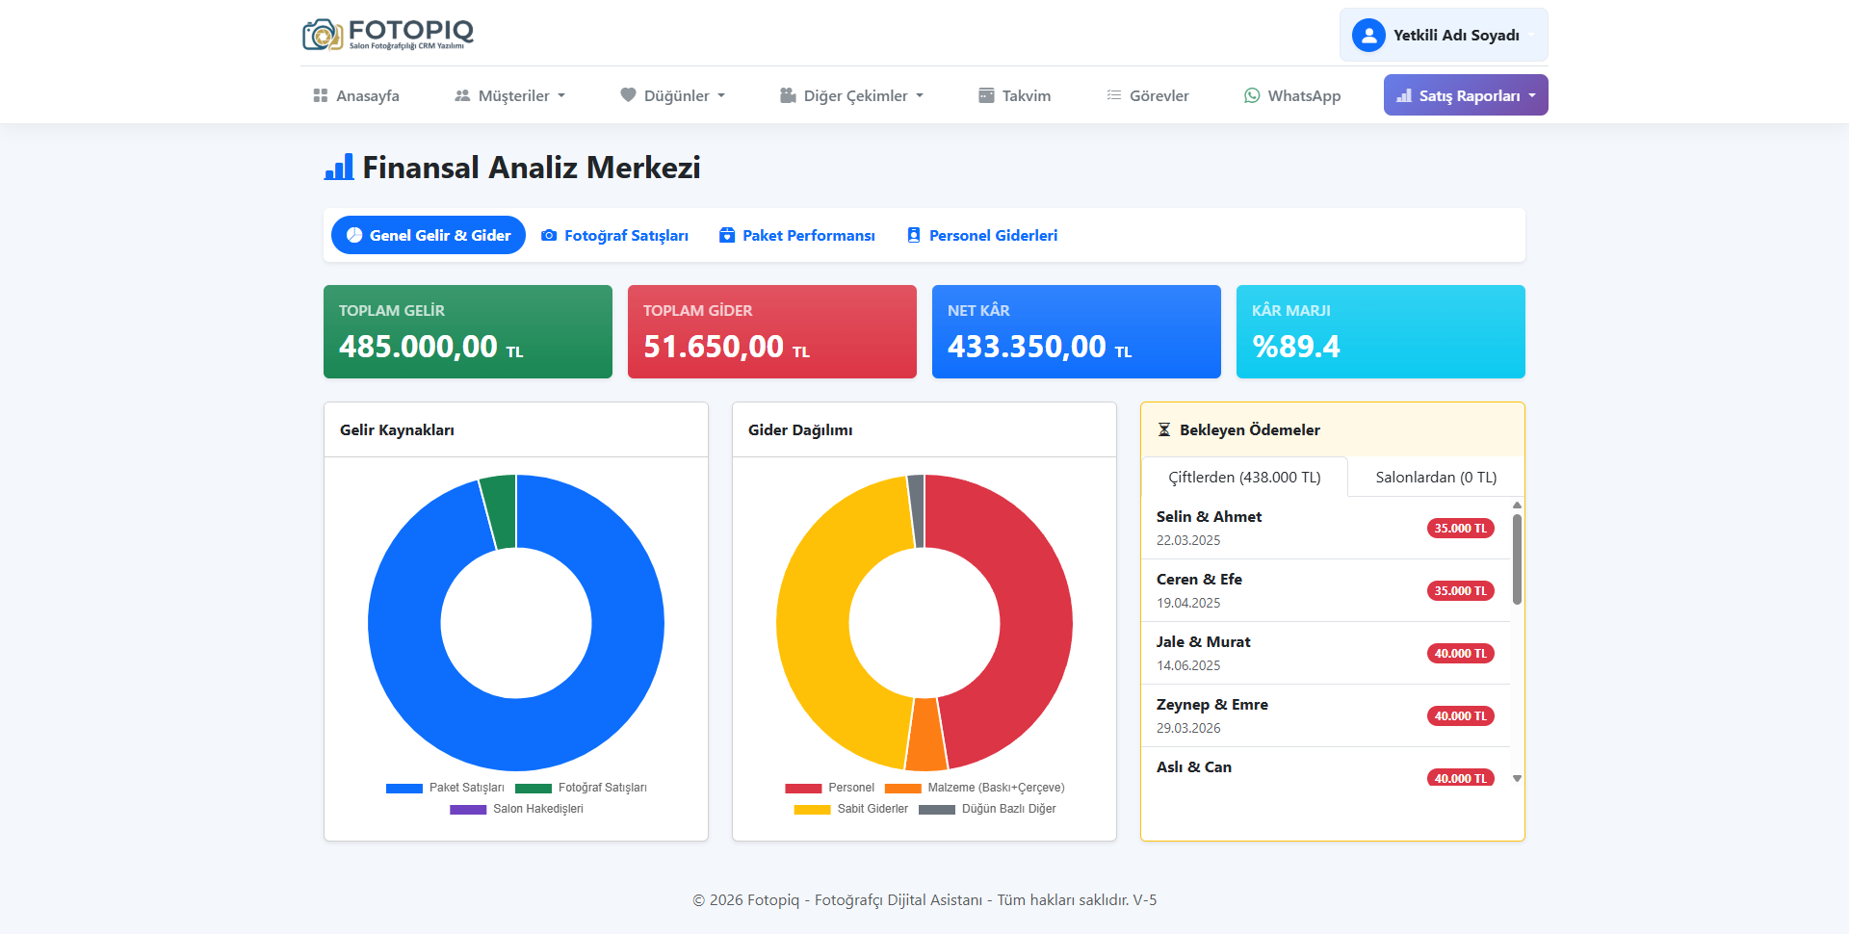Image resolution: width=1849 pixels, height=934 pixels.
Task: Click the Selin & Ahmet 35.000 TL badge
Action: point(1460,529)
